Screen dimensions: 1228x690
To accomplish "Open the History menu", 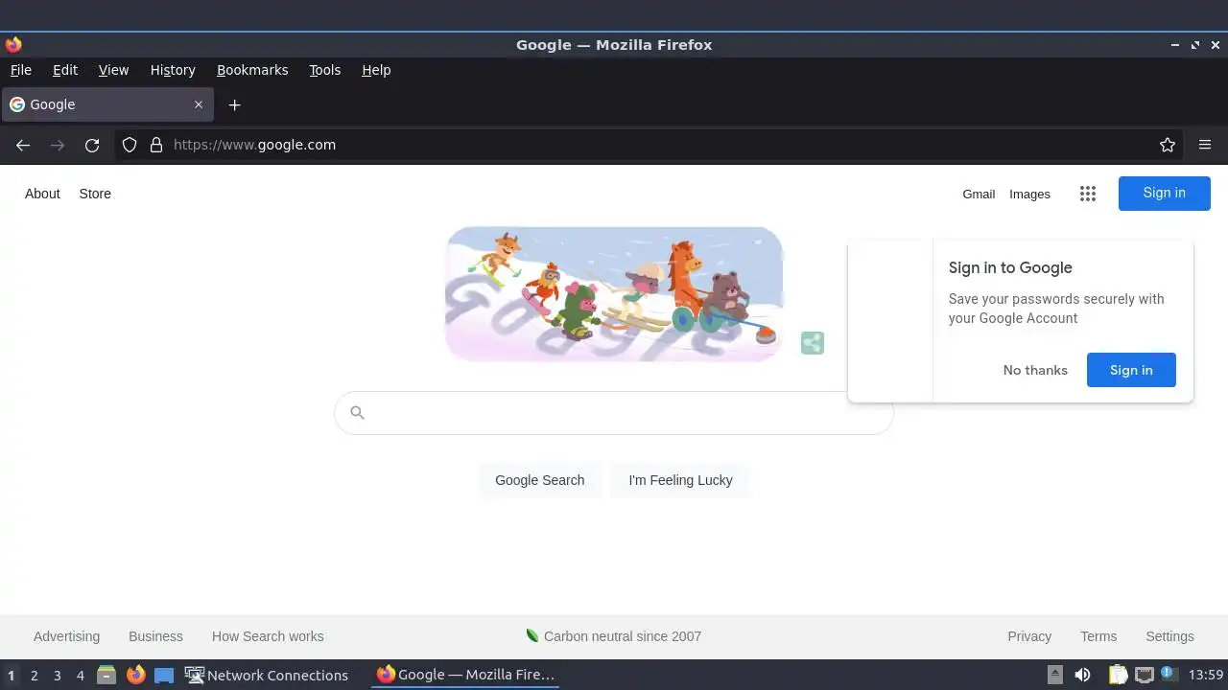I will tap(173, 70).
